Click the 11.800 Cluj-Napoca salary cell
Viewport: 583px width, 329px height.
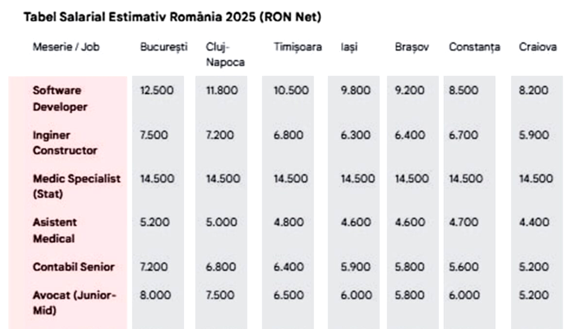coord(222,91)
